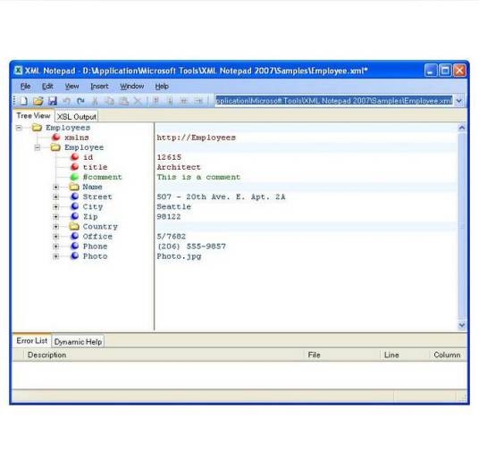
Task: Switch to the XSL Output tab
Action: point(76,117)
